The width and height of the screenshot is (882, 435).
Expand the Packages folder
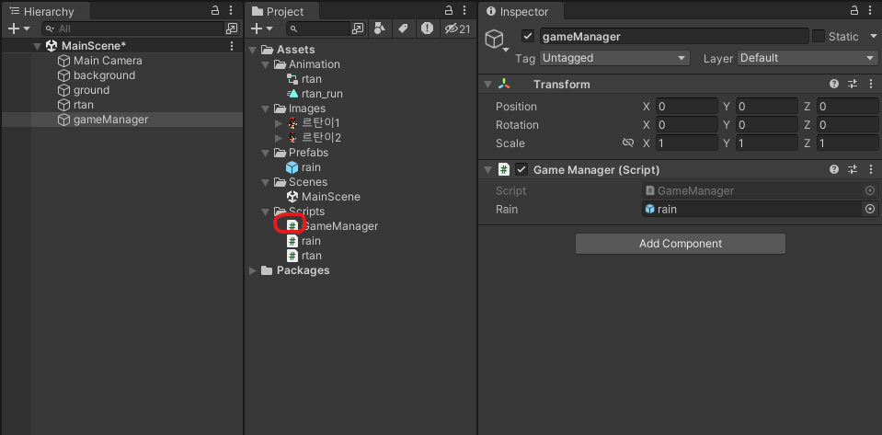point(253,270)
